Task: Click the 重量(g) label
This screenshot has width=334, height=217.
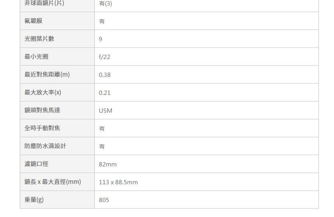Action: (x=34, y=200)
